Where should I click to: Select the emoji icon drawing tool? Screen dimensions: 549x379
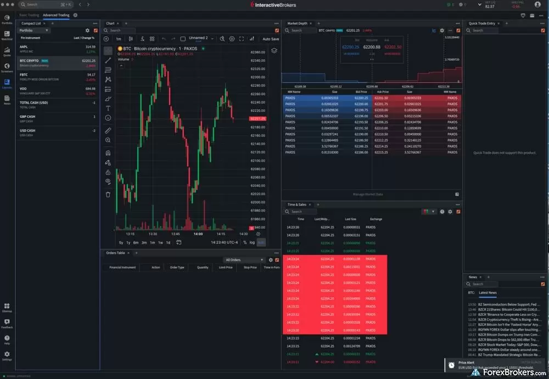pos(108,118)
